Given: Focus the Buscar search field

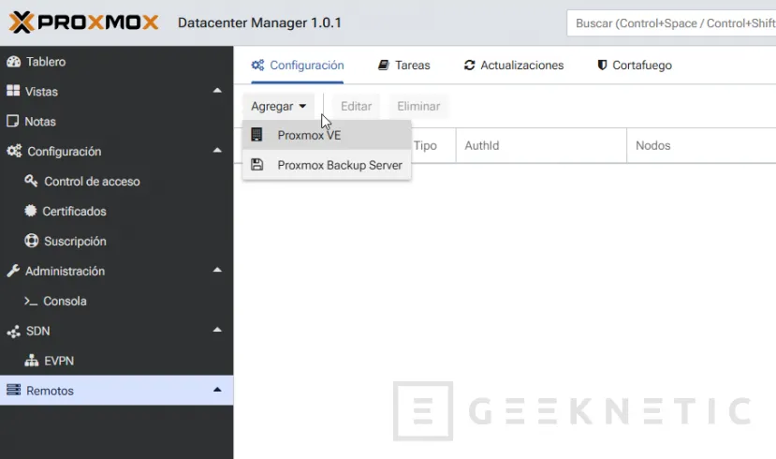Looking at the screenshot, I should pos(671,23).
